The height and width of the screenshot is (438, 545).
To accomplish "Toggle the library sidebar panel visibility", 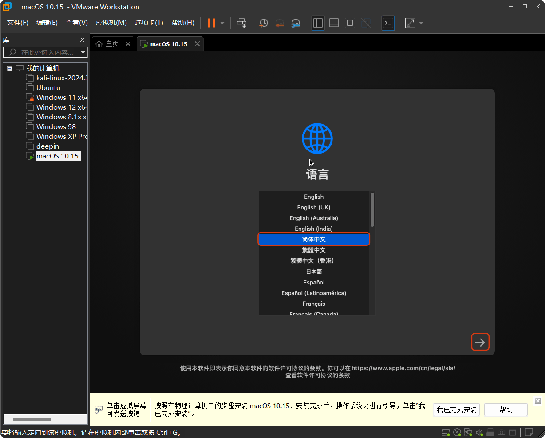I will 318,23.
